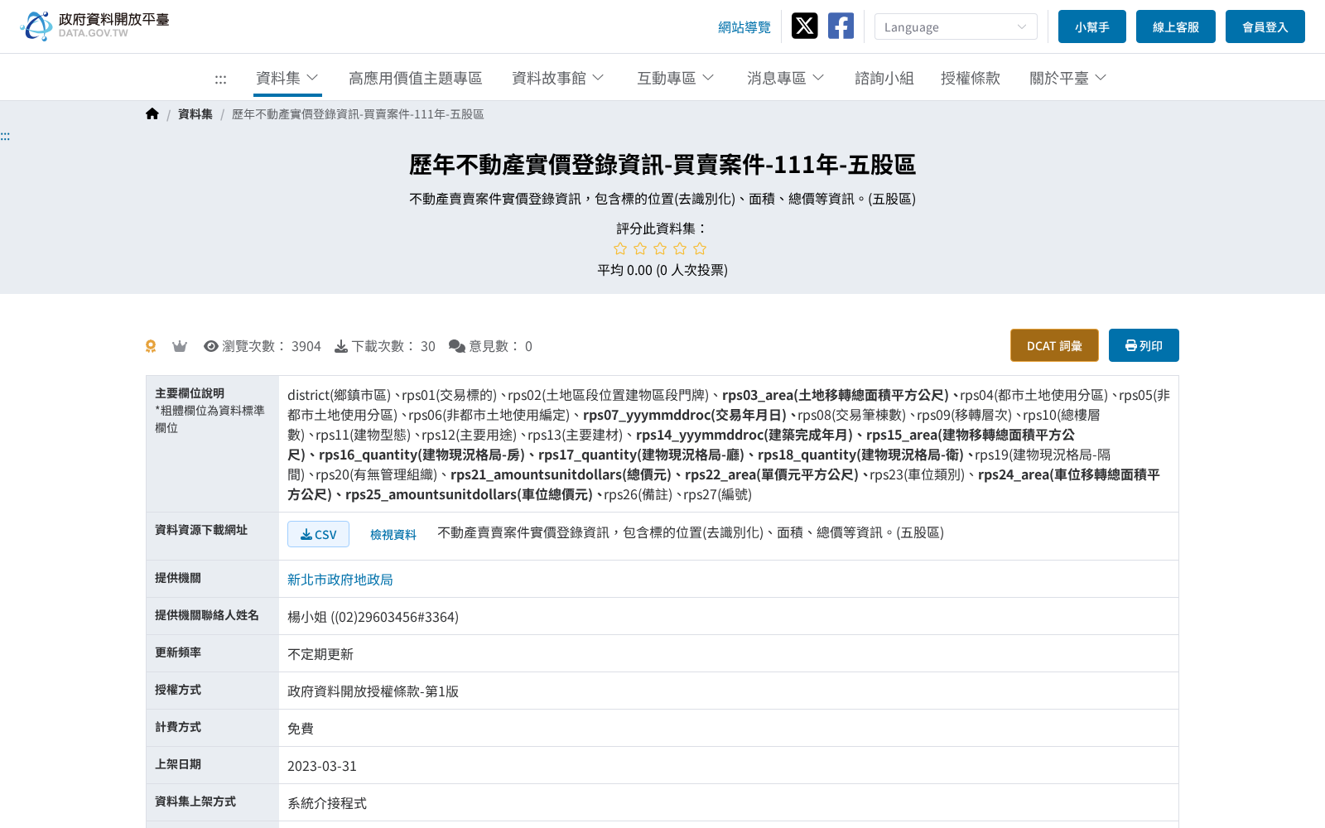
Task: Click the 列印 print button
Action: (1144, 345)
